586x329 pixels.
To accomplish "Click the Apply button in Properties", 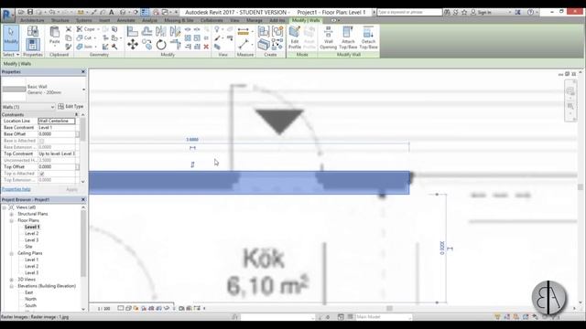I will 71,189.
